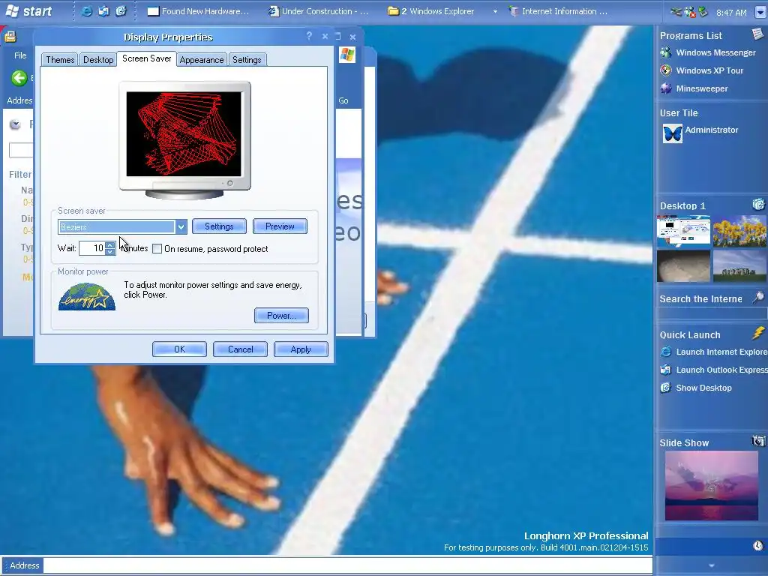Click the Display Properties help question mark

click(x=309, y=36)
